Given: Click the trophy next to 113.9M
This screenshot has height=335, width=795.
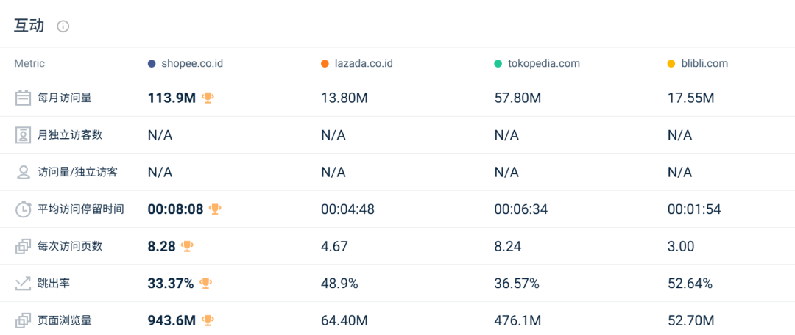Looking at the screenshot, I should tap(208, 98).
